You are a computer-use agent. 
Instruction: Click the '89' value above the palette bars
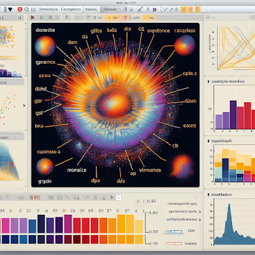(x=55, y=211)
